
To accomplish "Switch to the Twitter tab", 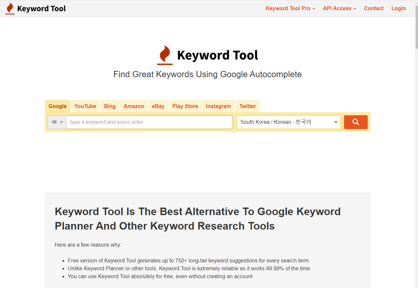I will pyautogui.click(x=247, y=106).
